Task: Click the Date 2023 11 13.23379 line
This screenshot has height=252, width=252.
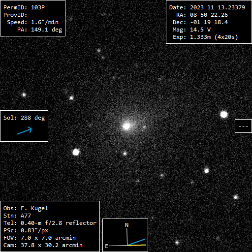Action: click(x=207, y=7)
